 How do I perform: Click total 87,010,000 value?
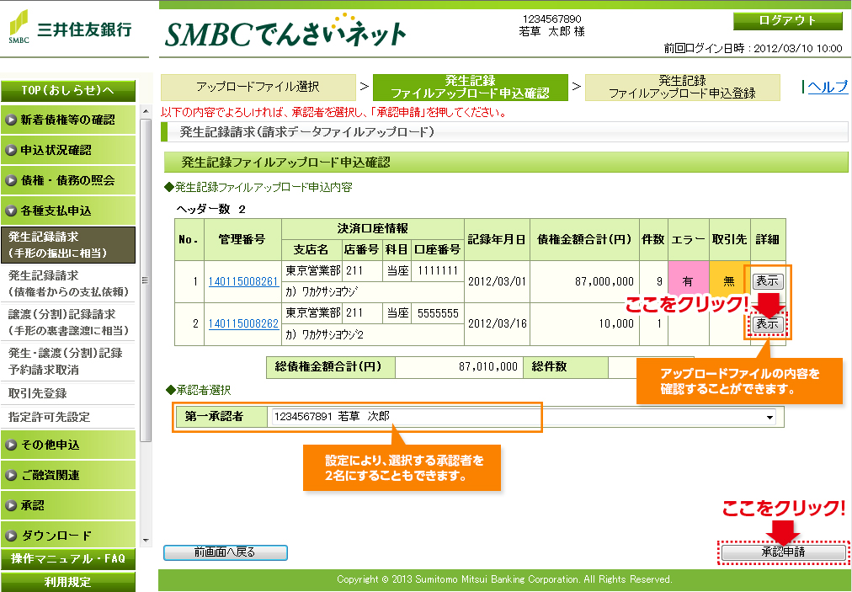(459, 367)
